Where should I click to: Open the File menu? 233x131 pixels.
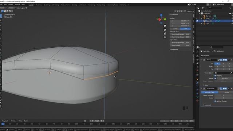coord(1,5)
